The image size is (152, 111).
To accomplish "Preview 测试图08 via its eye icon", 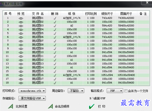I will click(21, 45).
